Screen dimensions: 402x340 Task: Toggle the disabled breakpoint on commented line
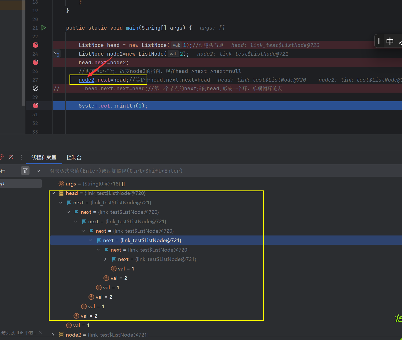[36, 88]
